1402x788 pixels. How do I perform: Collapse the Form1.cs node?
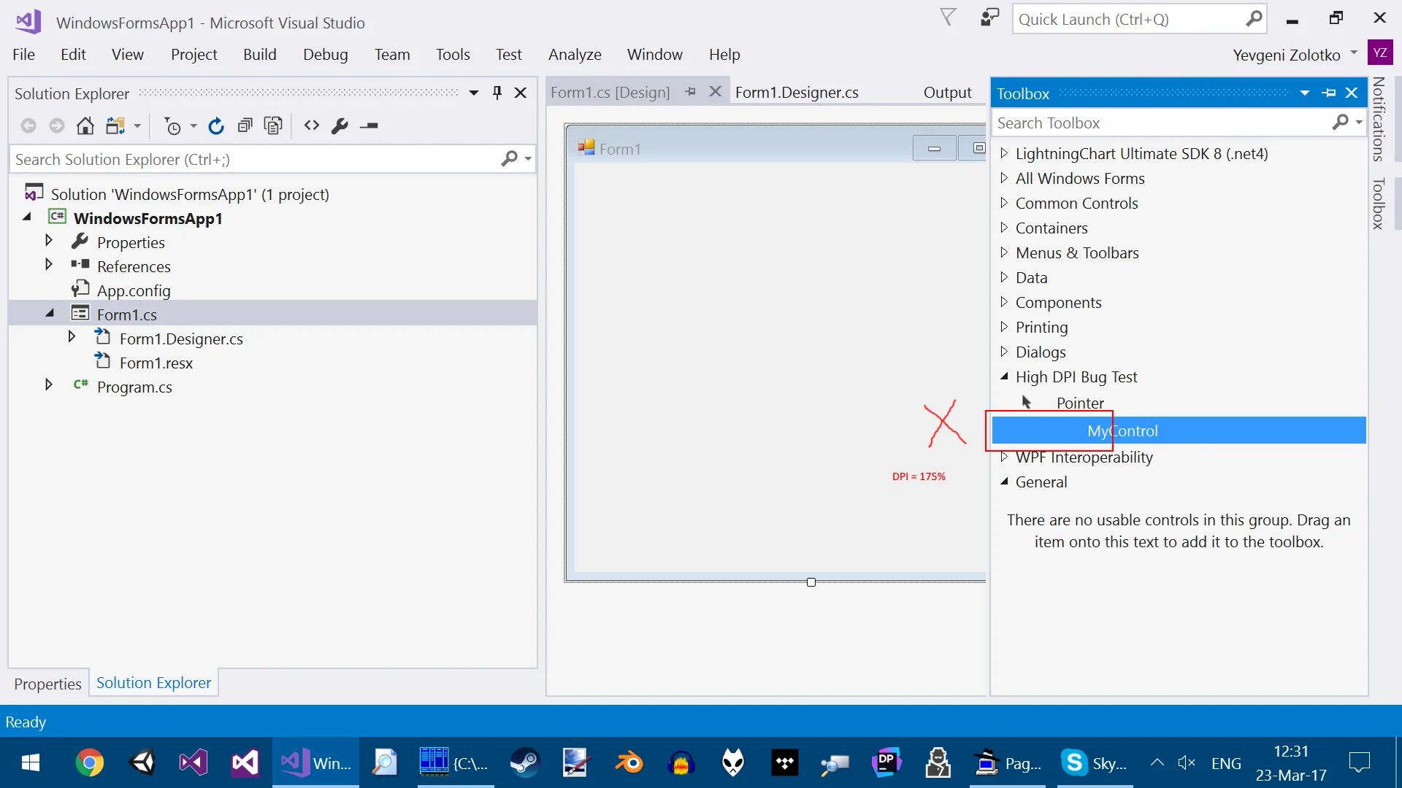(50, 314)
